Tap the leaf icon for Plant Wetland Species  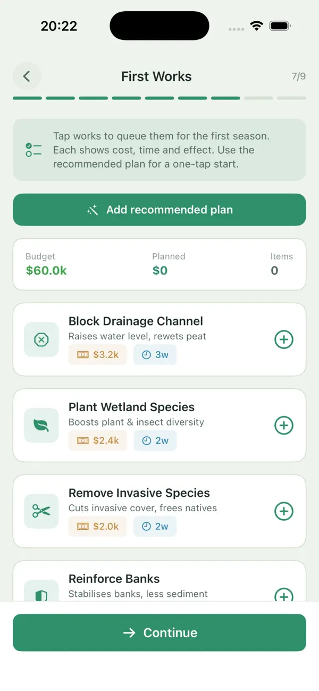[41, 425]
